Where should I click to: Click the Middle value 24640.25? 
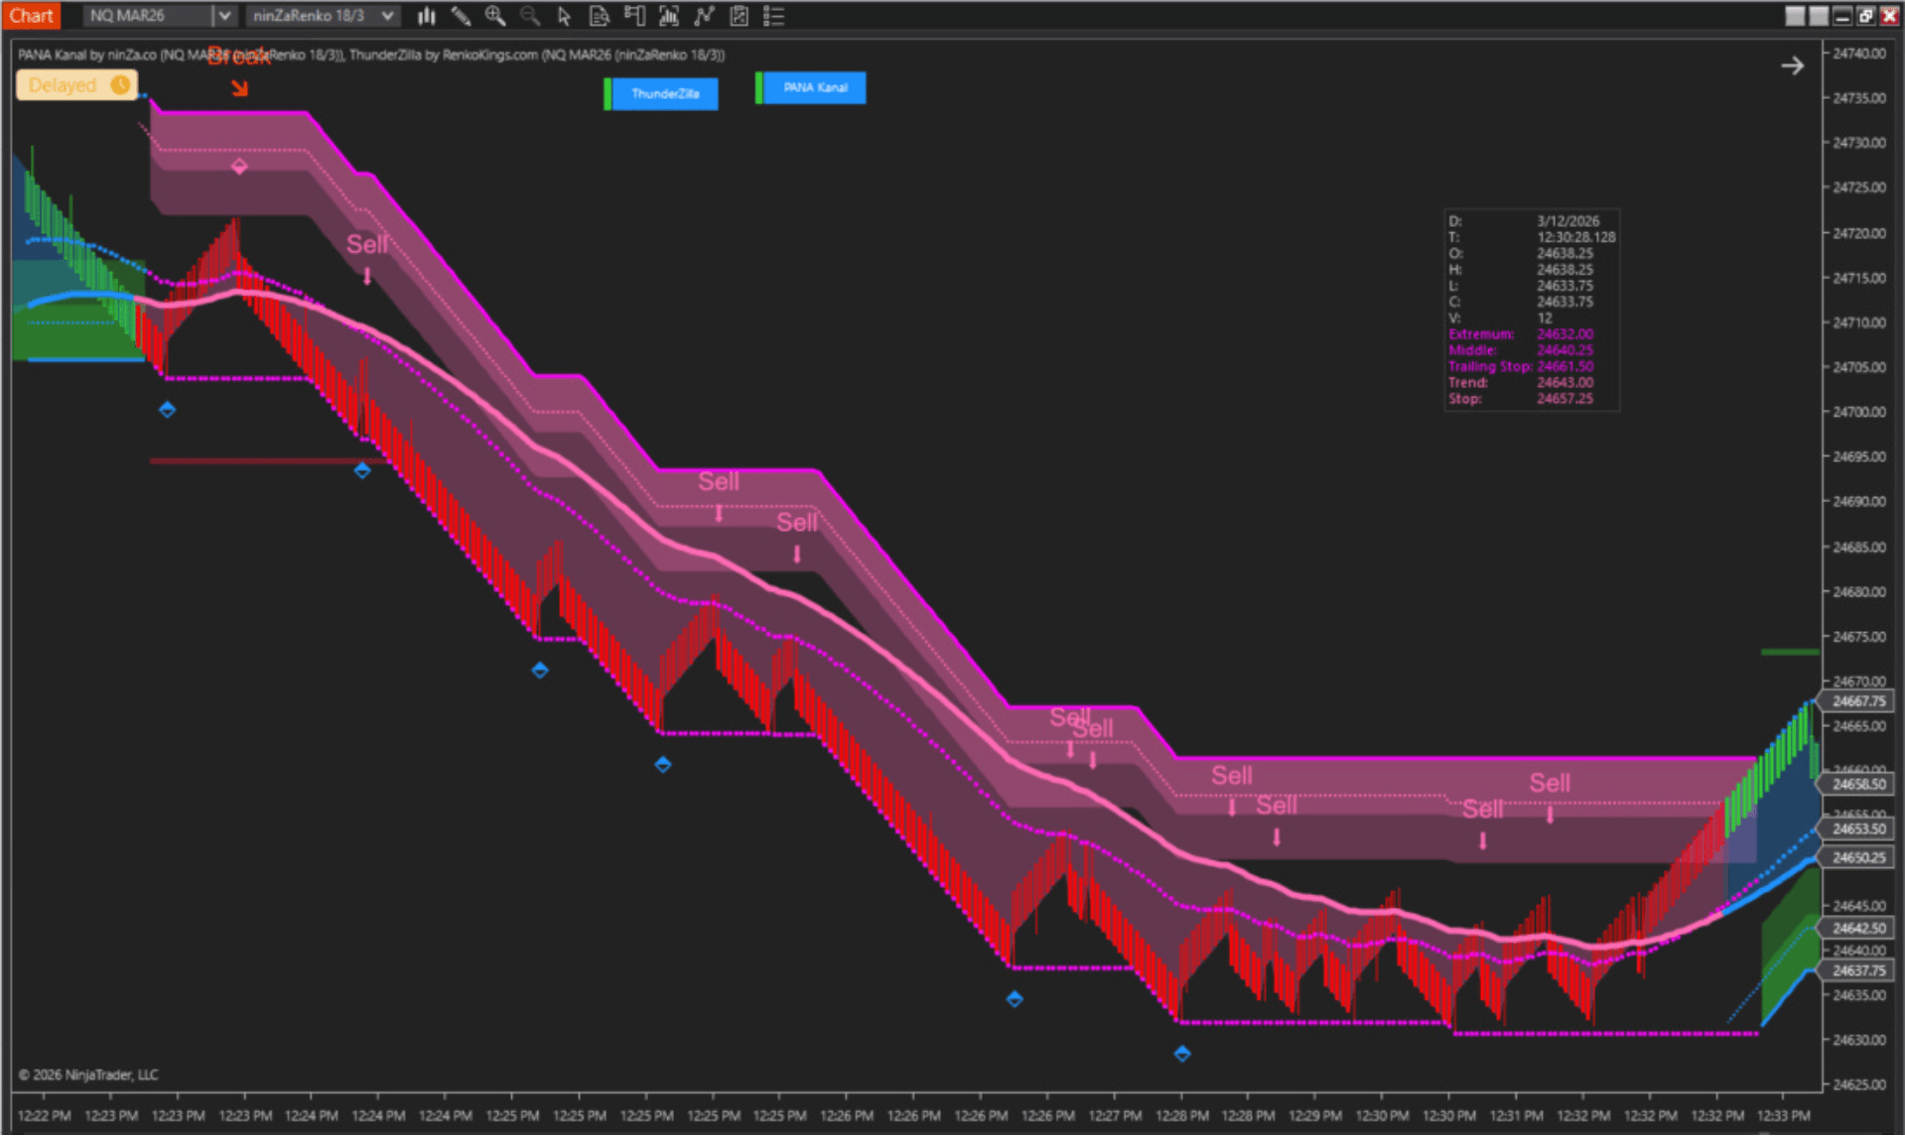click(x=1565, y=350)
